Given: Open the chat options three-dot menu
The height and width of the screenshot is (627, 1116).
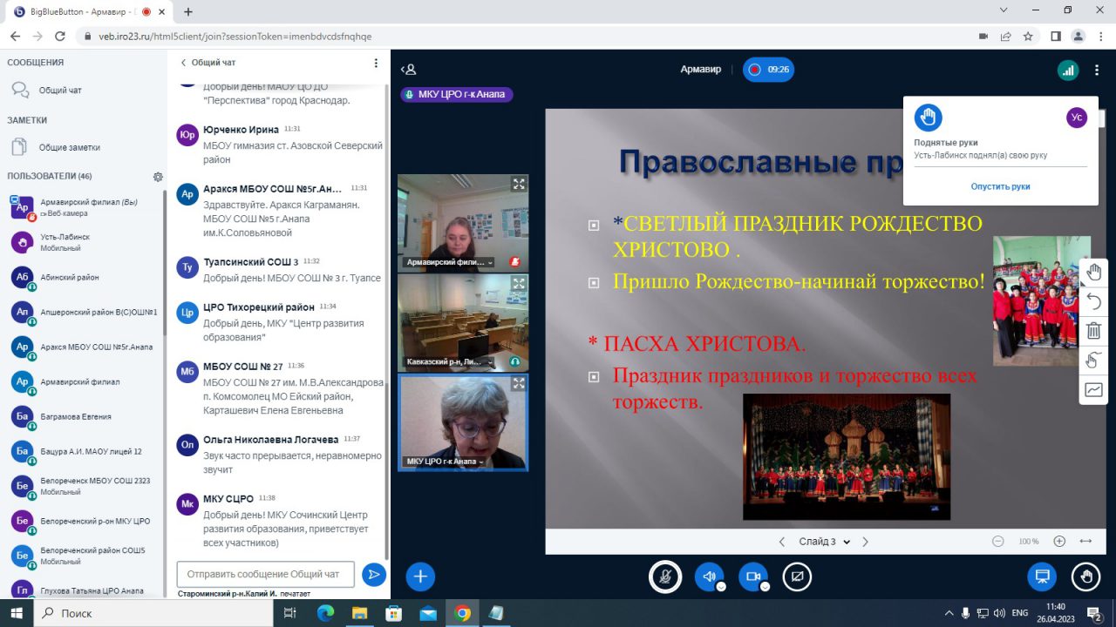Looking at the screenshot, I should (376, 63).
